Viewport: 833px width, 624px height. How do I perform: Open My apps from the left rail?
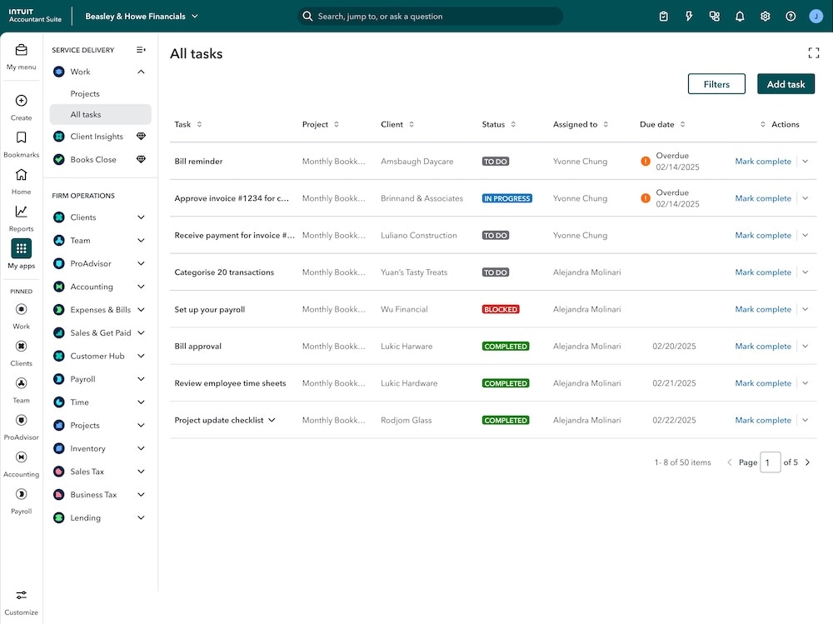tap(20, 250)
